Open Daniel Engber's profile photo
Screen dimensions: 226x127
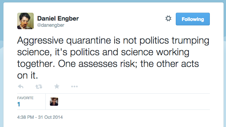tap(25, 21)
